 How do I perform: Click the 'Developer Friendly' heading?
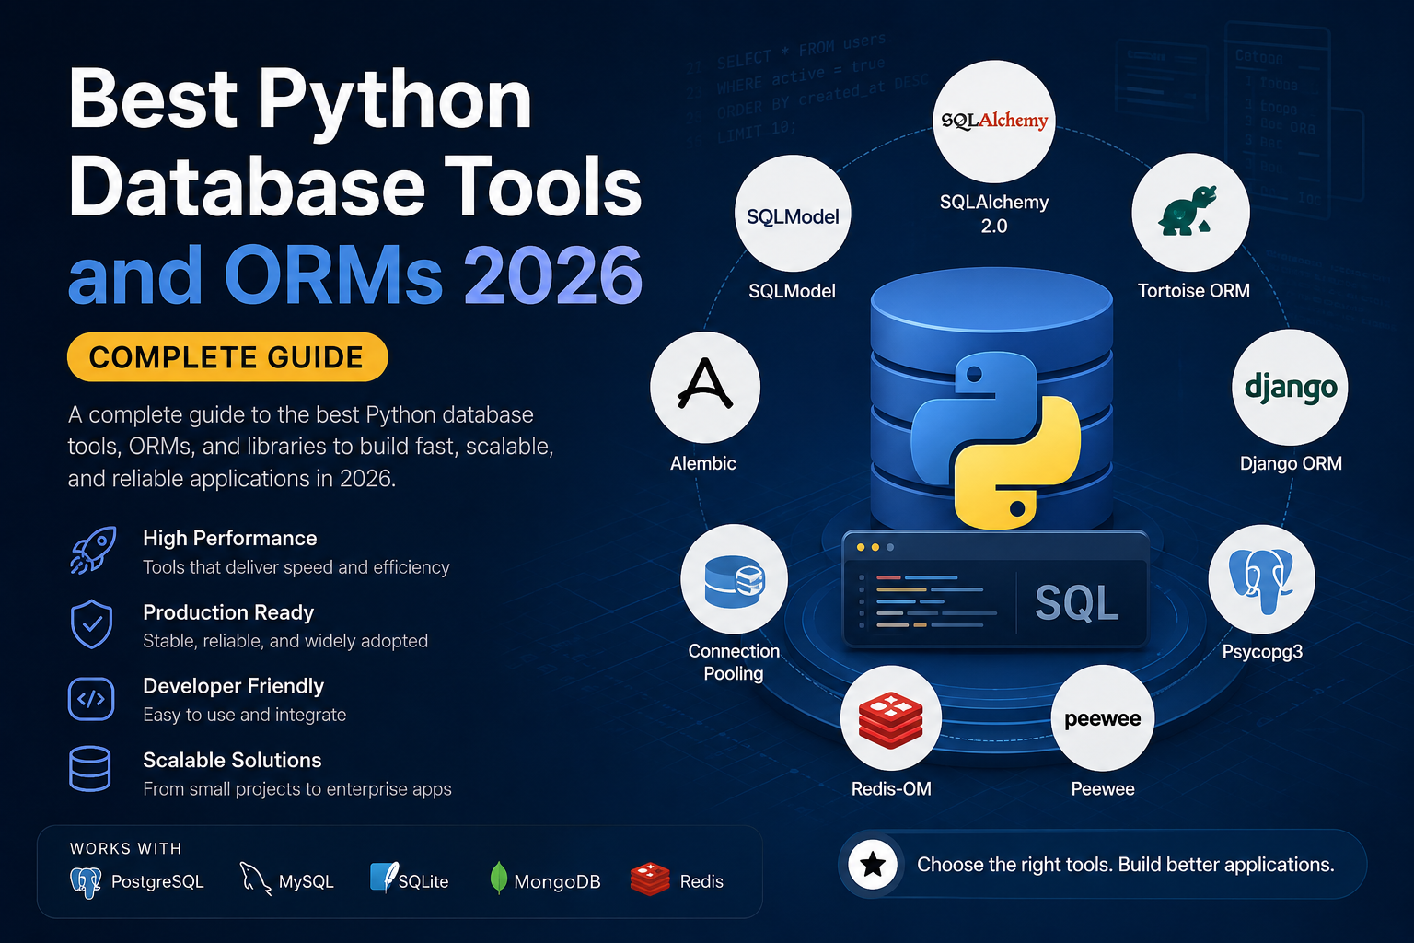(x=234, y=687)
